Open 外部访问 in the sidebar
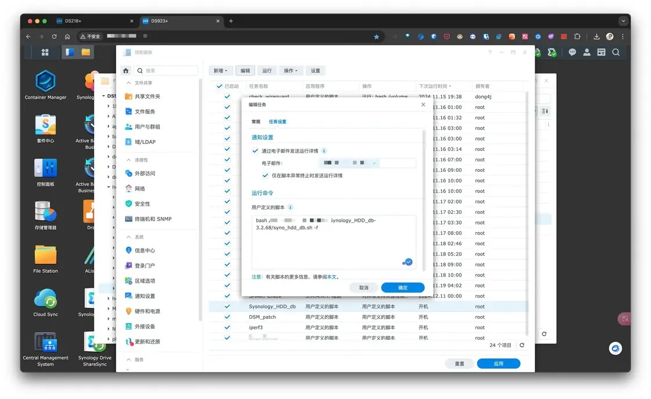Viewport: 651px width, 399px height. click(140, 174)
